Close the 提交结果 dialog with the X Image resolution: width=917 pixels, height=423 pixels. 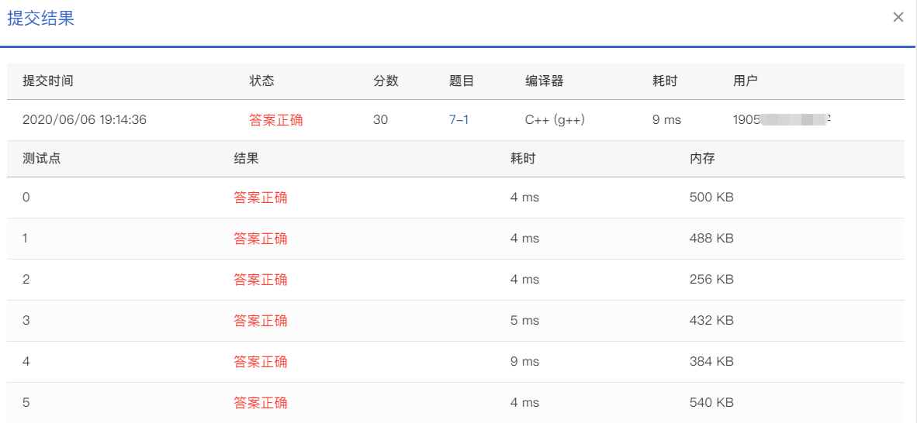[x=898, y=18]
